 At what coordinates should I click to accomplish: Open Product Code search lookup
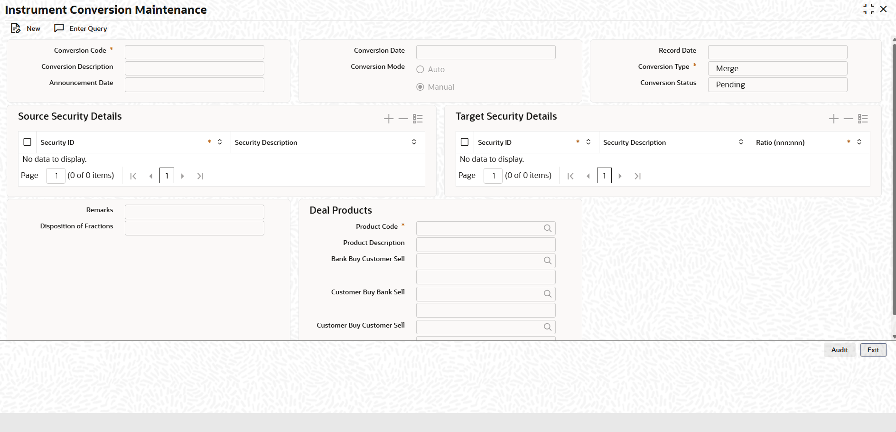pyautogui.click(x=548, y=228)
